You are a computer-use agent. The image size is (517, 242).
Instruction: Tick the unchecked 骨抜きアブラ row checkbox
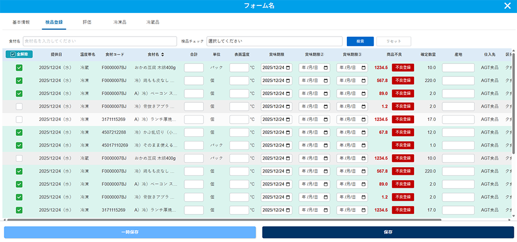(x=19, y=106)
